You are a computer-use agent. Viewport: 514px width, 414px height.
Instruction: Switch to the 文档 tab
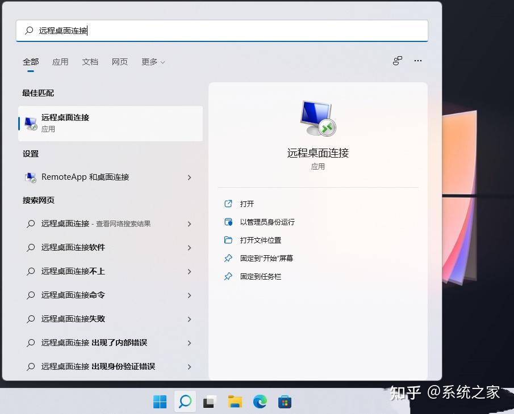point(90,62)
